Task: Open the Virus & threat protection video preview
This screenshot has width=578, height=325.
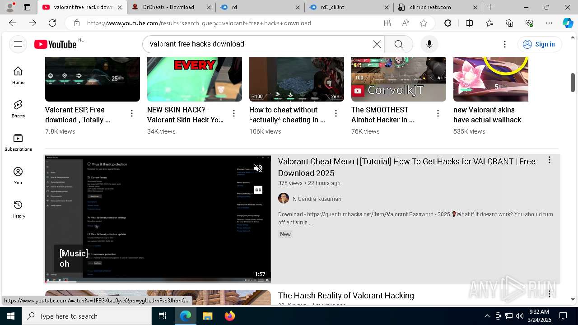Action: (158, 219)
